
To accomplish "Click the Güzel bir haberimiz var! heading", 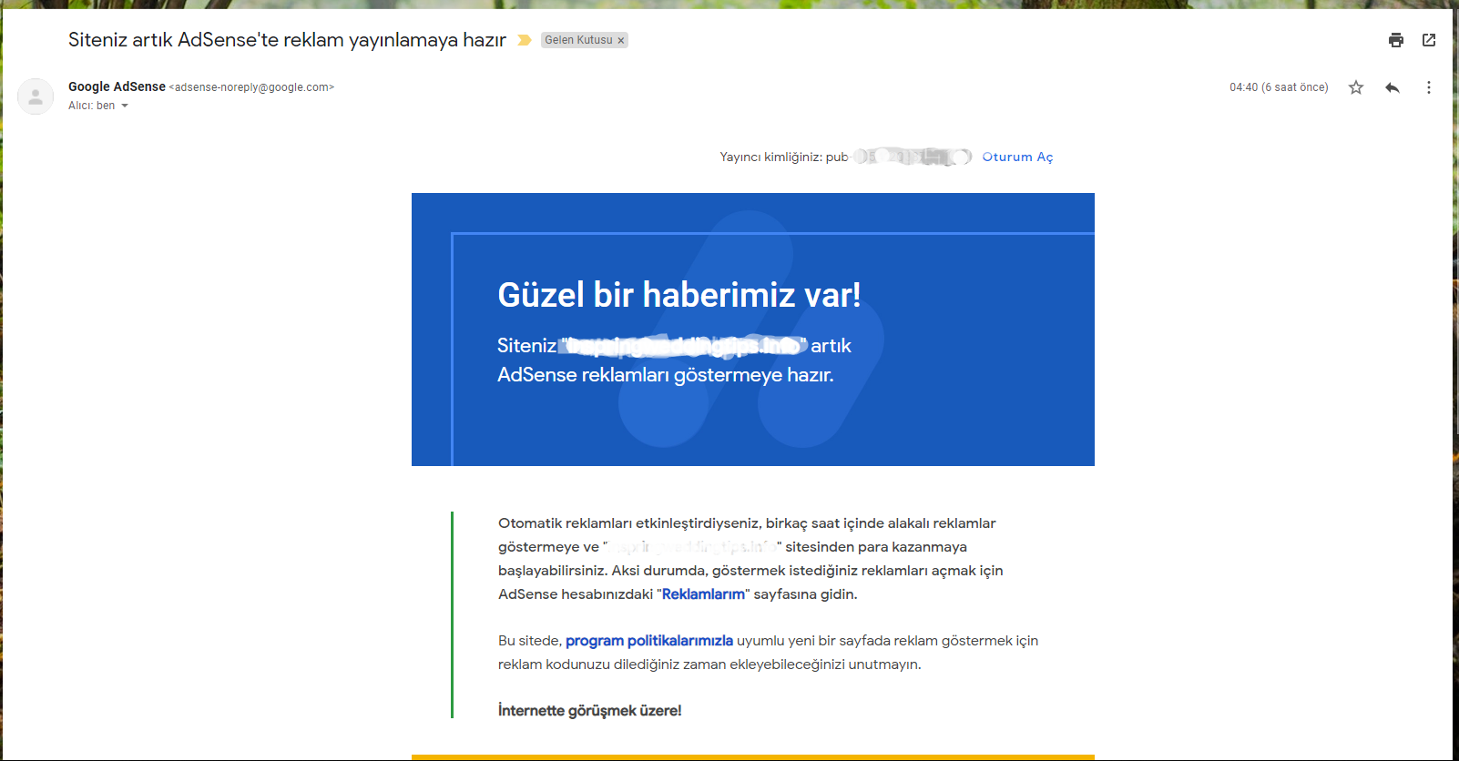I will point(679,295).
